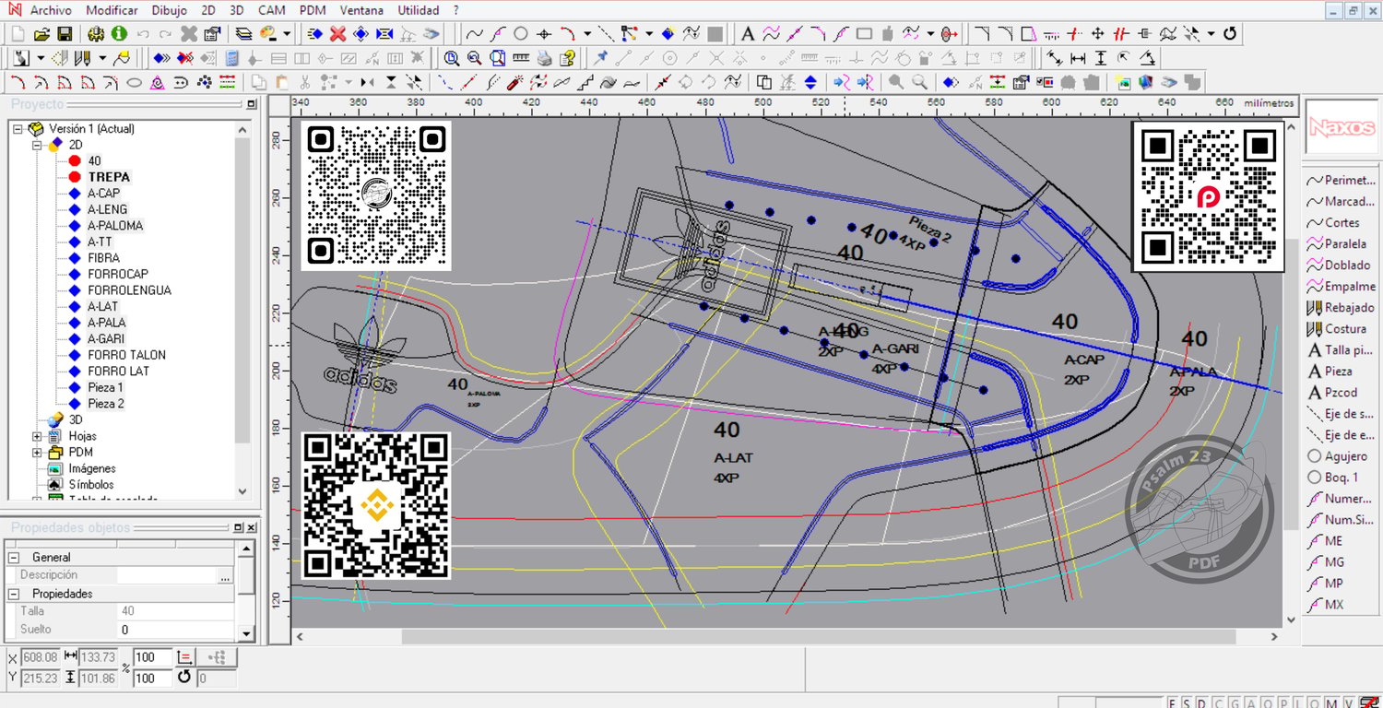The image size is (1383, 708).
Task: Select the A-PALOMA piece in tree
Action: tap(115, 225)
